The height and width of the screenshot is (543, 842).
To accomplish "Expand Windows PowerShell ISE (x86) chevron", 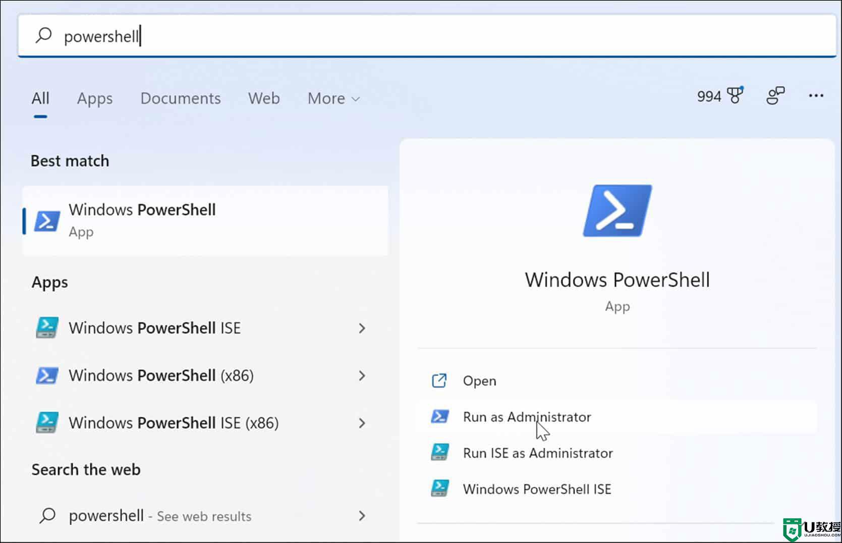I will [362, 423].
